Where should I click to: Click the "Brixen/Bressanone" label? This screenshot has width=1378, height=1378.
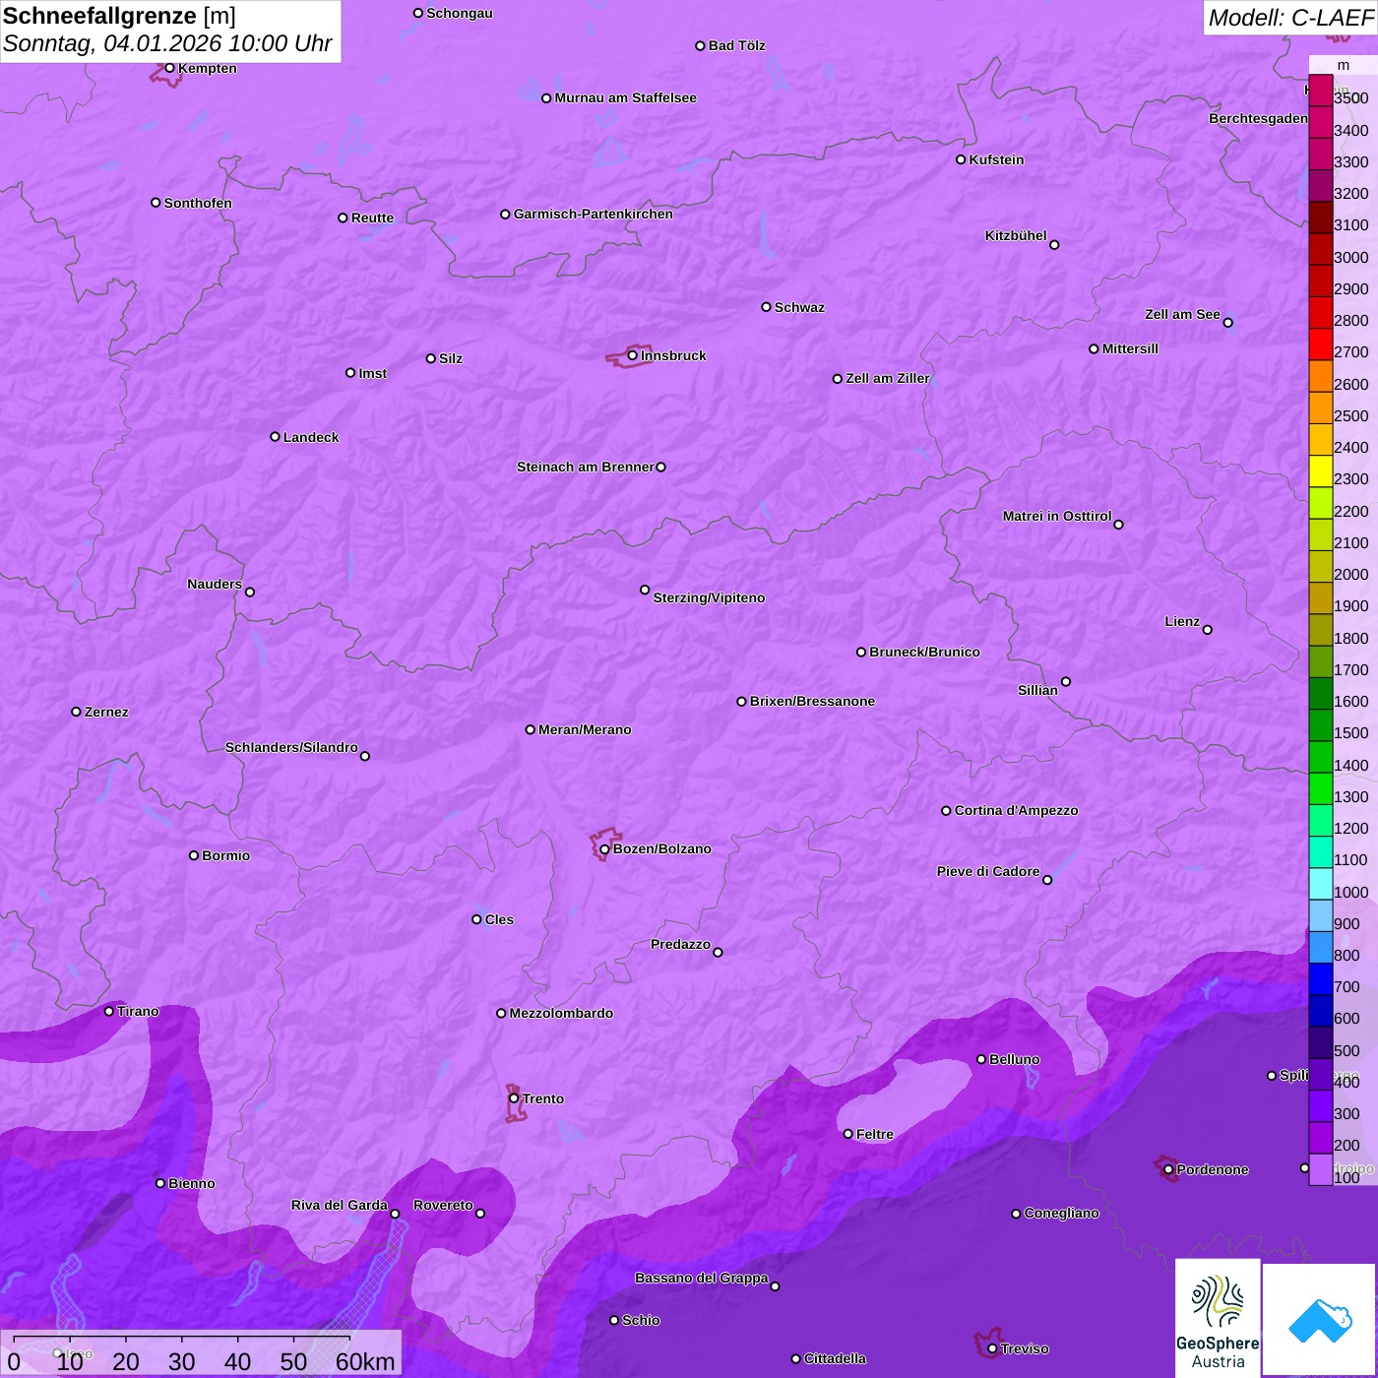812,701
